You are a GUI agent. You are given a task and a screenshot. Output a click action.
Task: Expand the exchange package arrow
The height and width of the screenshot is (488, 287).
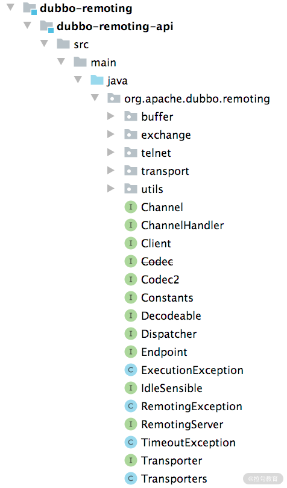[111, 135]
